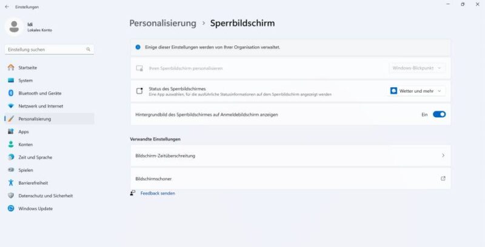The width and height of the screenshot is (485, 247).
Task: Open Bildschirmschoner external link icon
Action: [x=443, y=179]
